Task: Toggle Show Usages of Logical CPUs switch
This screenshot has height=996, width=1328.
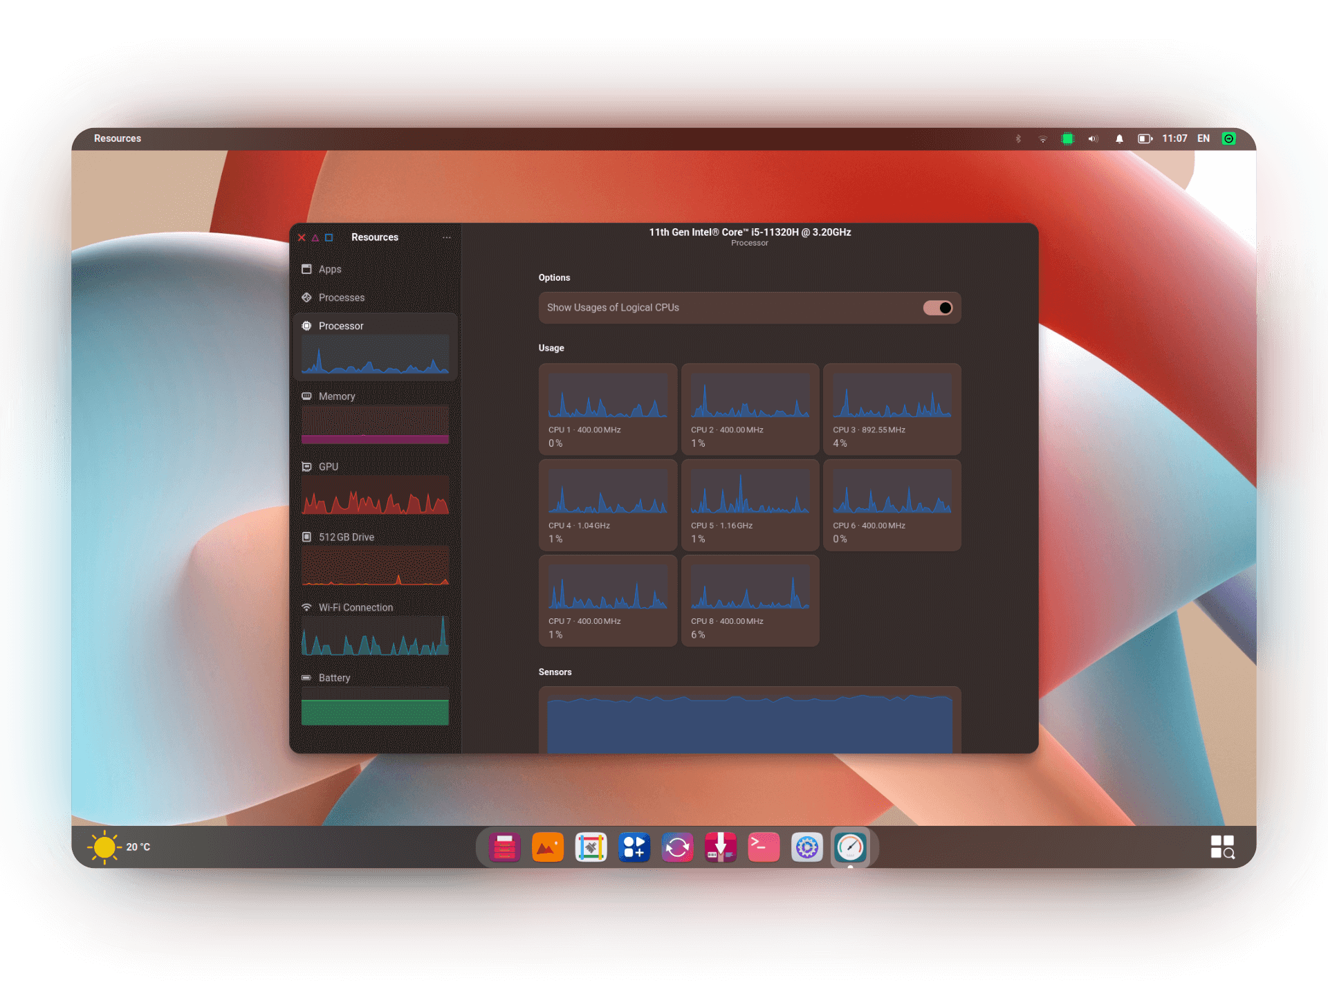Action: [x=938, y=308]
